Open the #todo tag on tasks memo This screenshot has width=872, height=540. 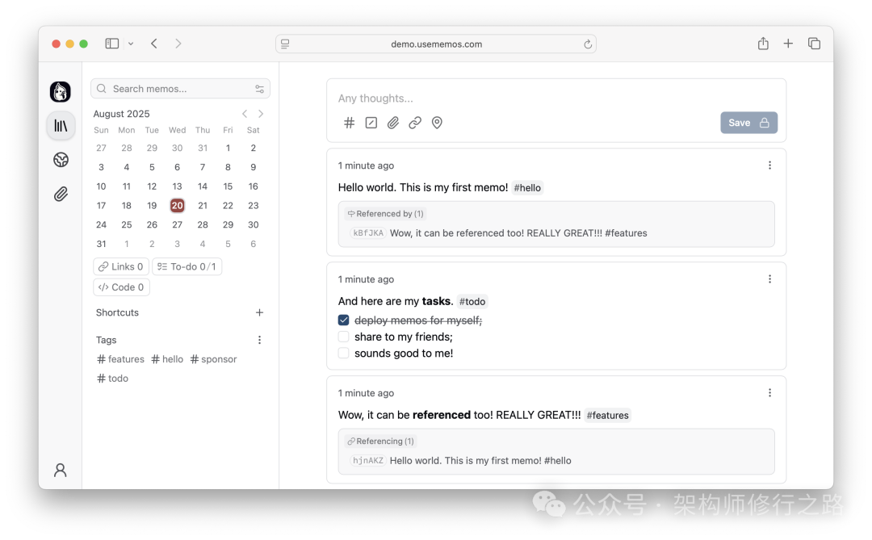(x=472, y=301)
